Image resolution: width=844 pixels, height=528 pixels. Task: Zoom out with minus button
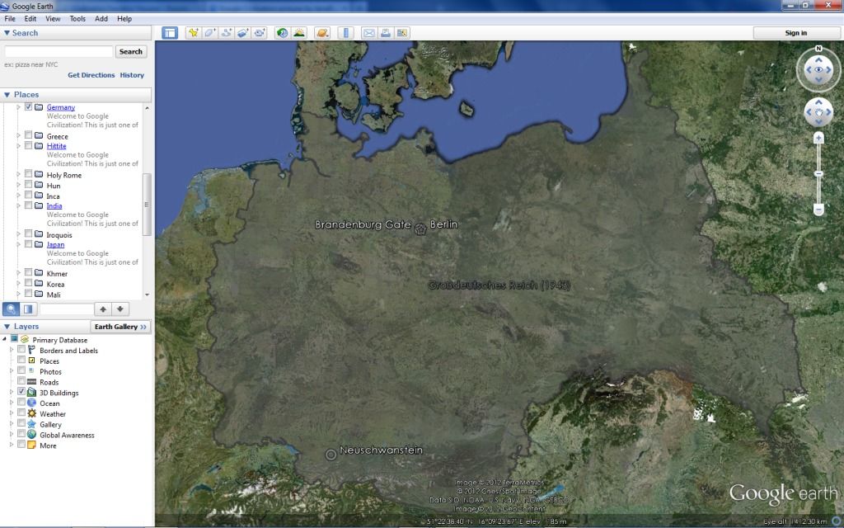[x=818, y=209]
